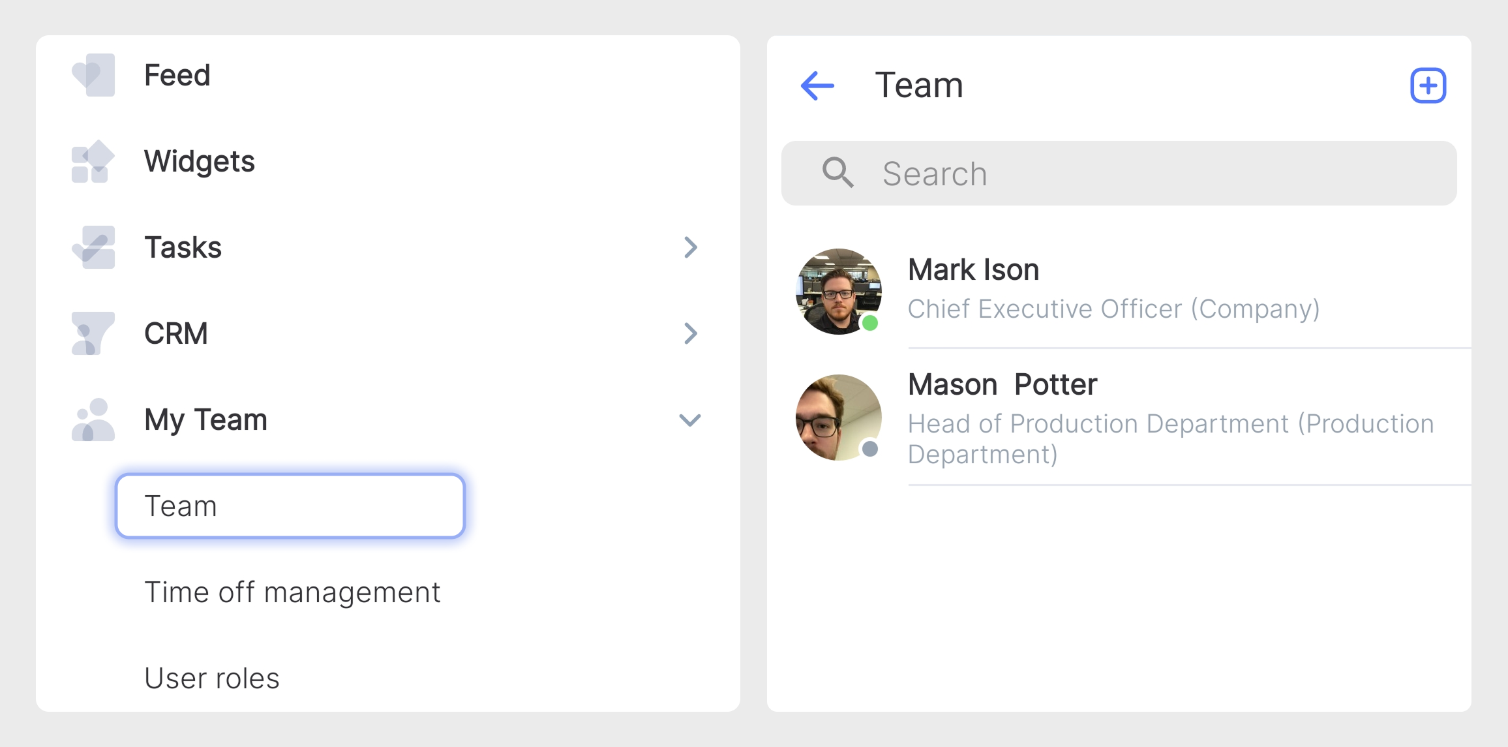
Task: Select Mason Potter's name in list
Action: (1003, 385)
